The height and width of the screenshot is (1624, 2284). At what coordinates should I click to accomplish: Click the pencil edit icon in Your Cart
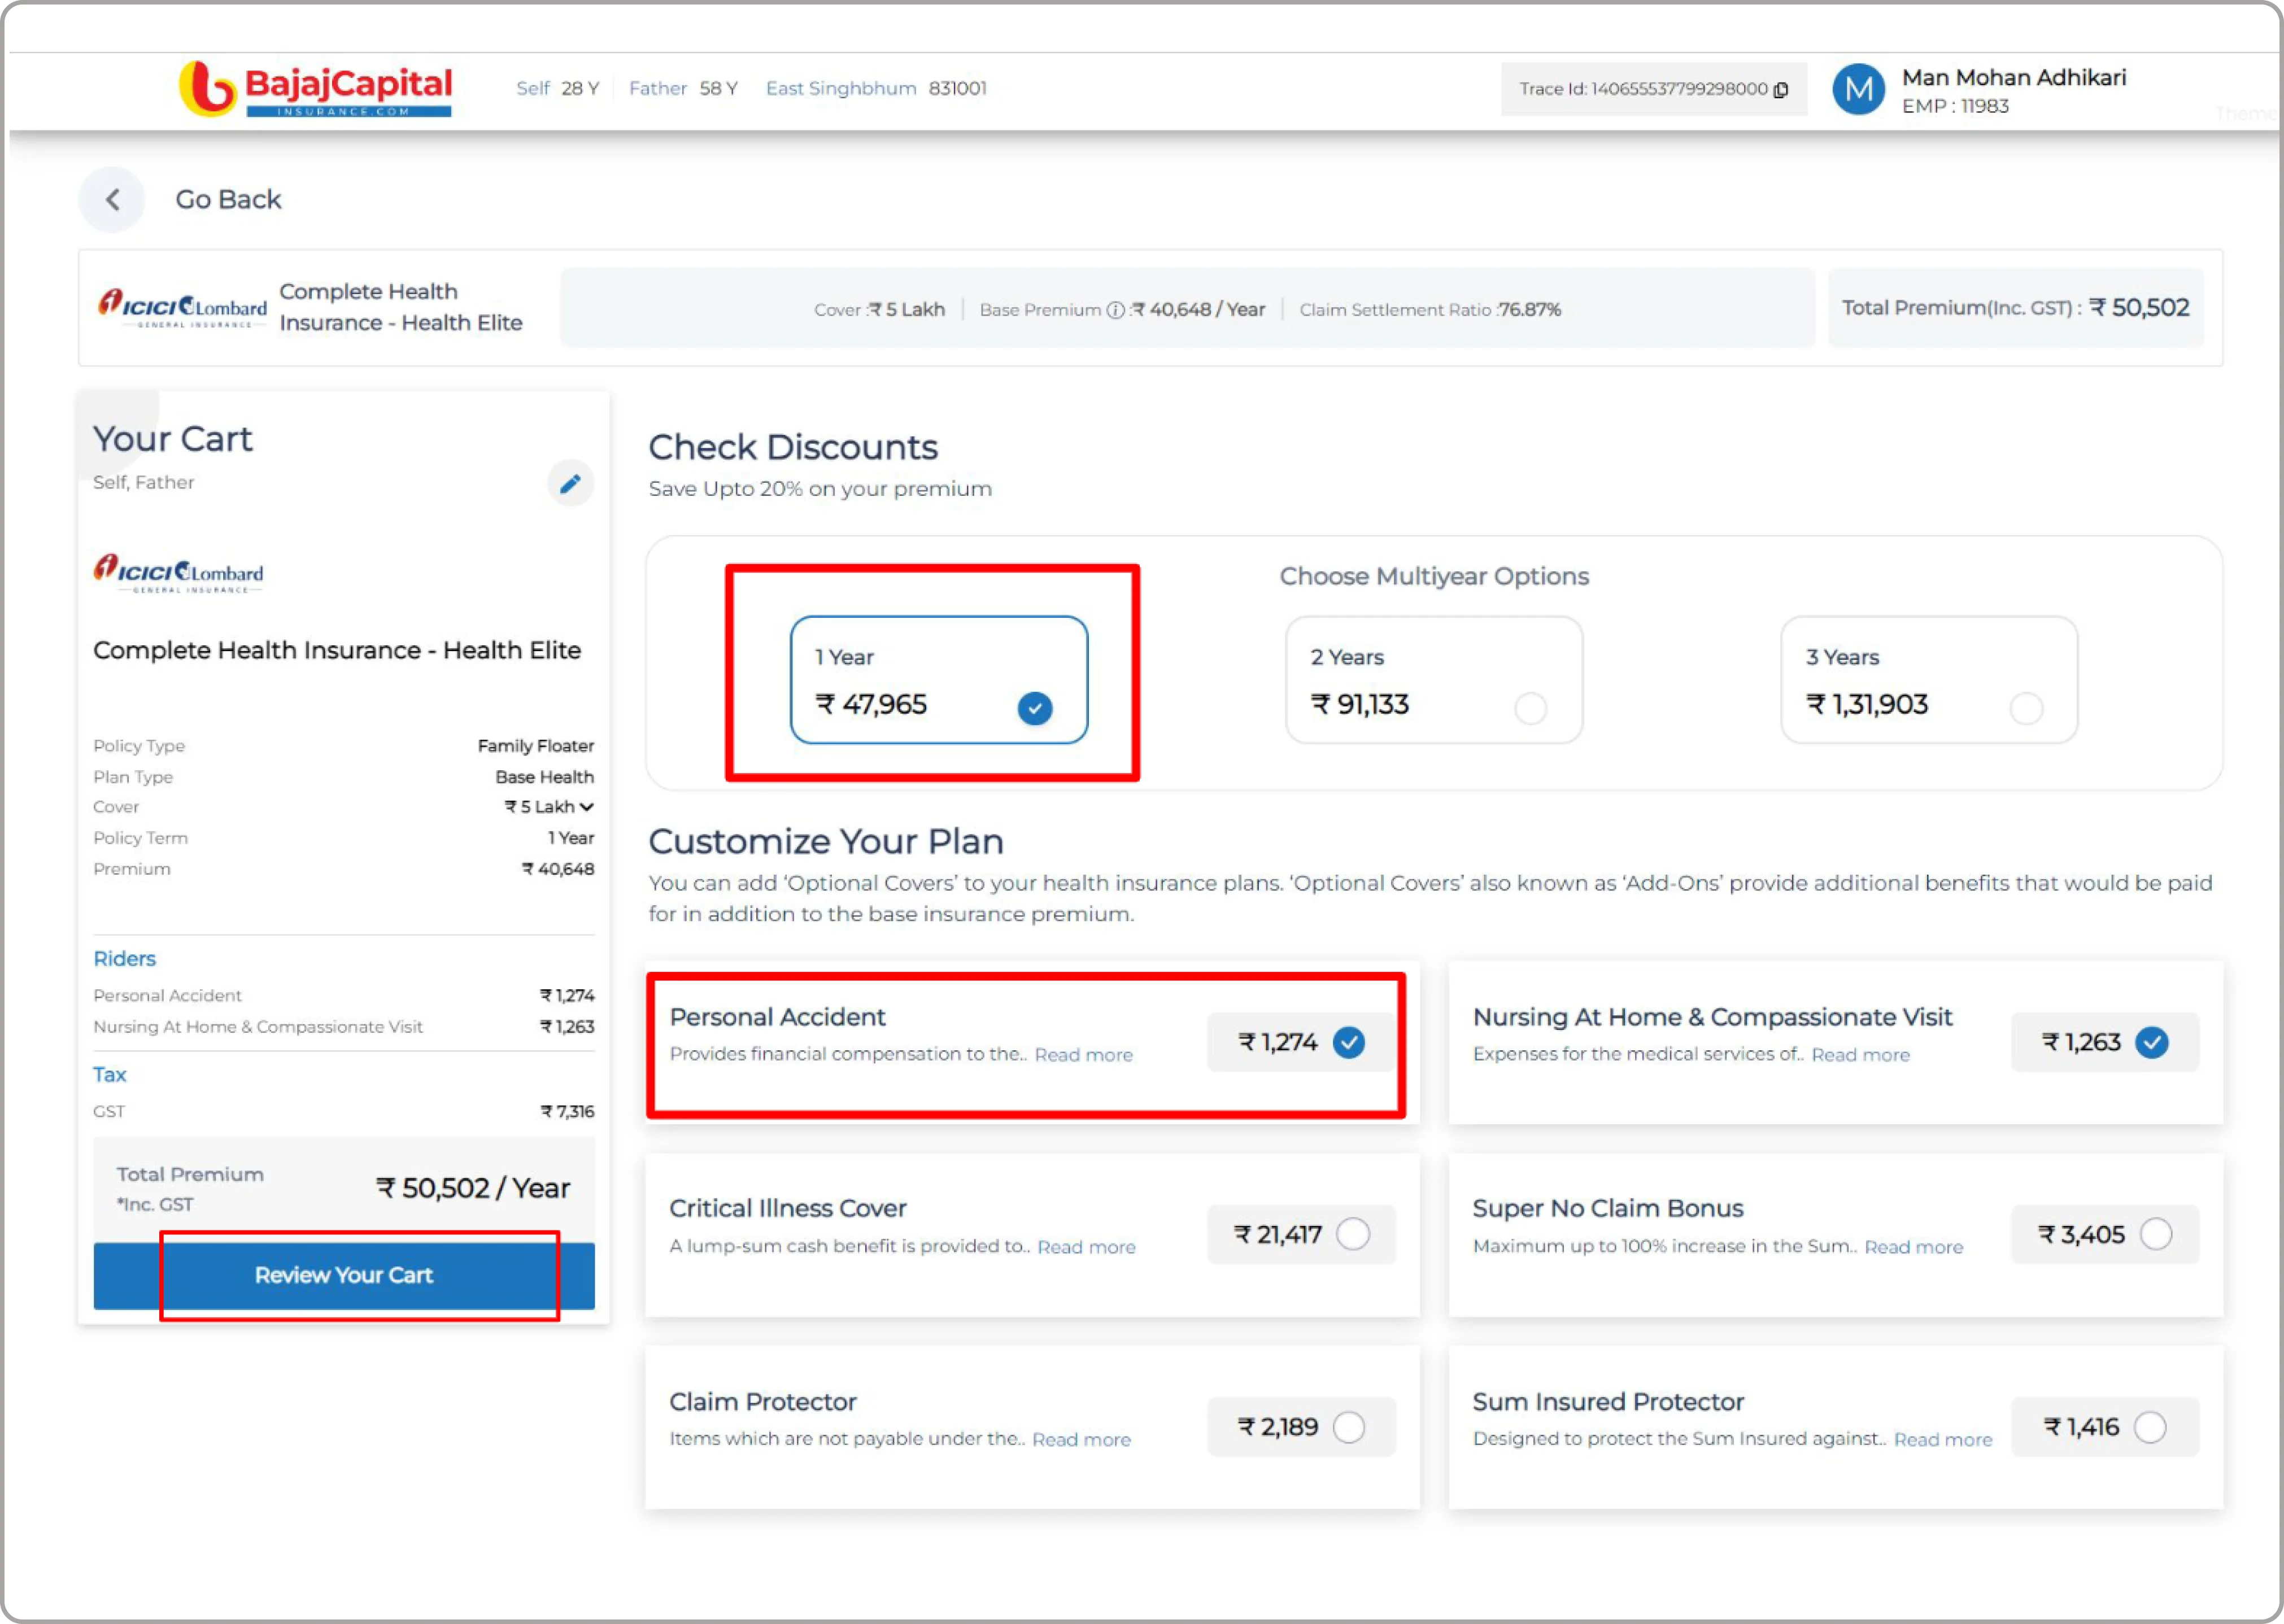tap(570, 484)
